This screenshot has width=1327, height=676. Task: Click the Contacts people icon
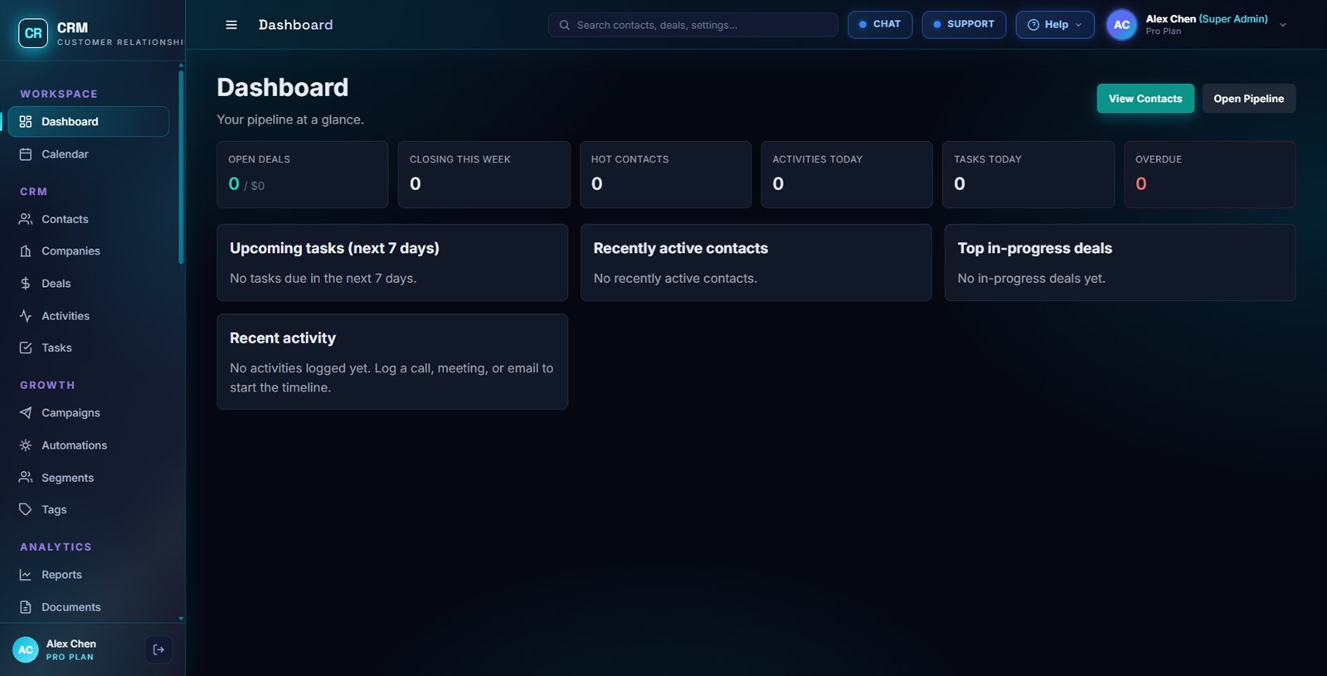tap(26, 219)
